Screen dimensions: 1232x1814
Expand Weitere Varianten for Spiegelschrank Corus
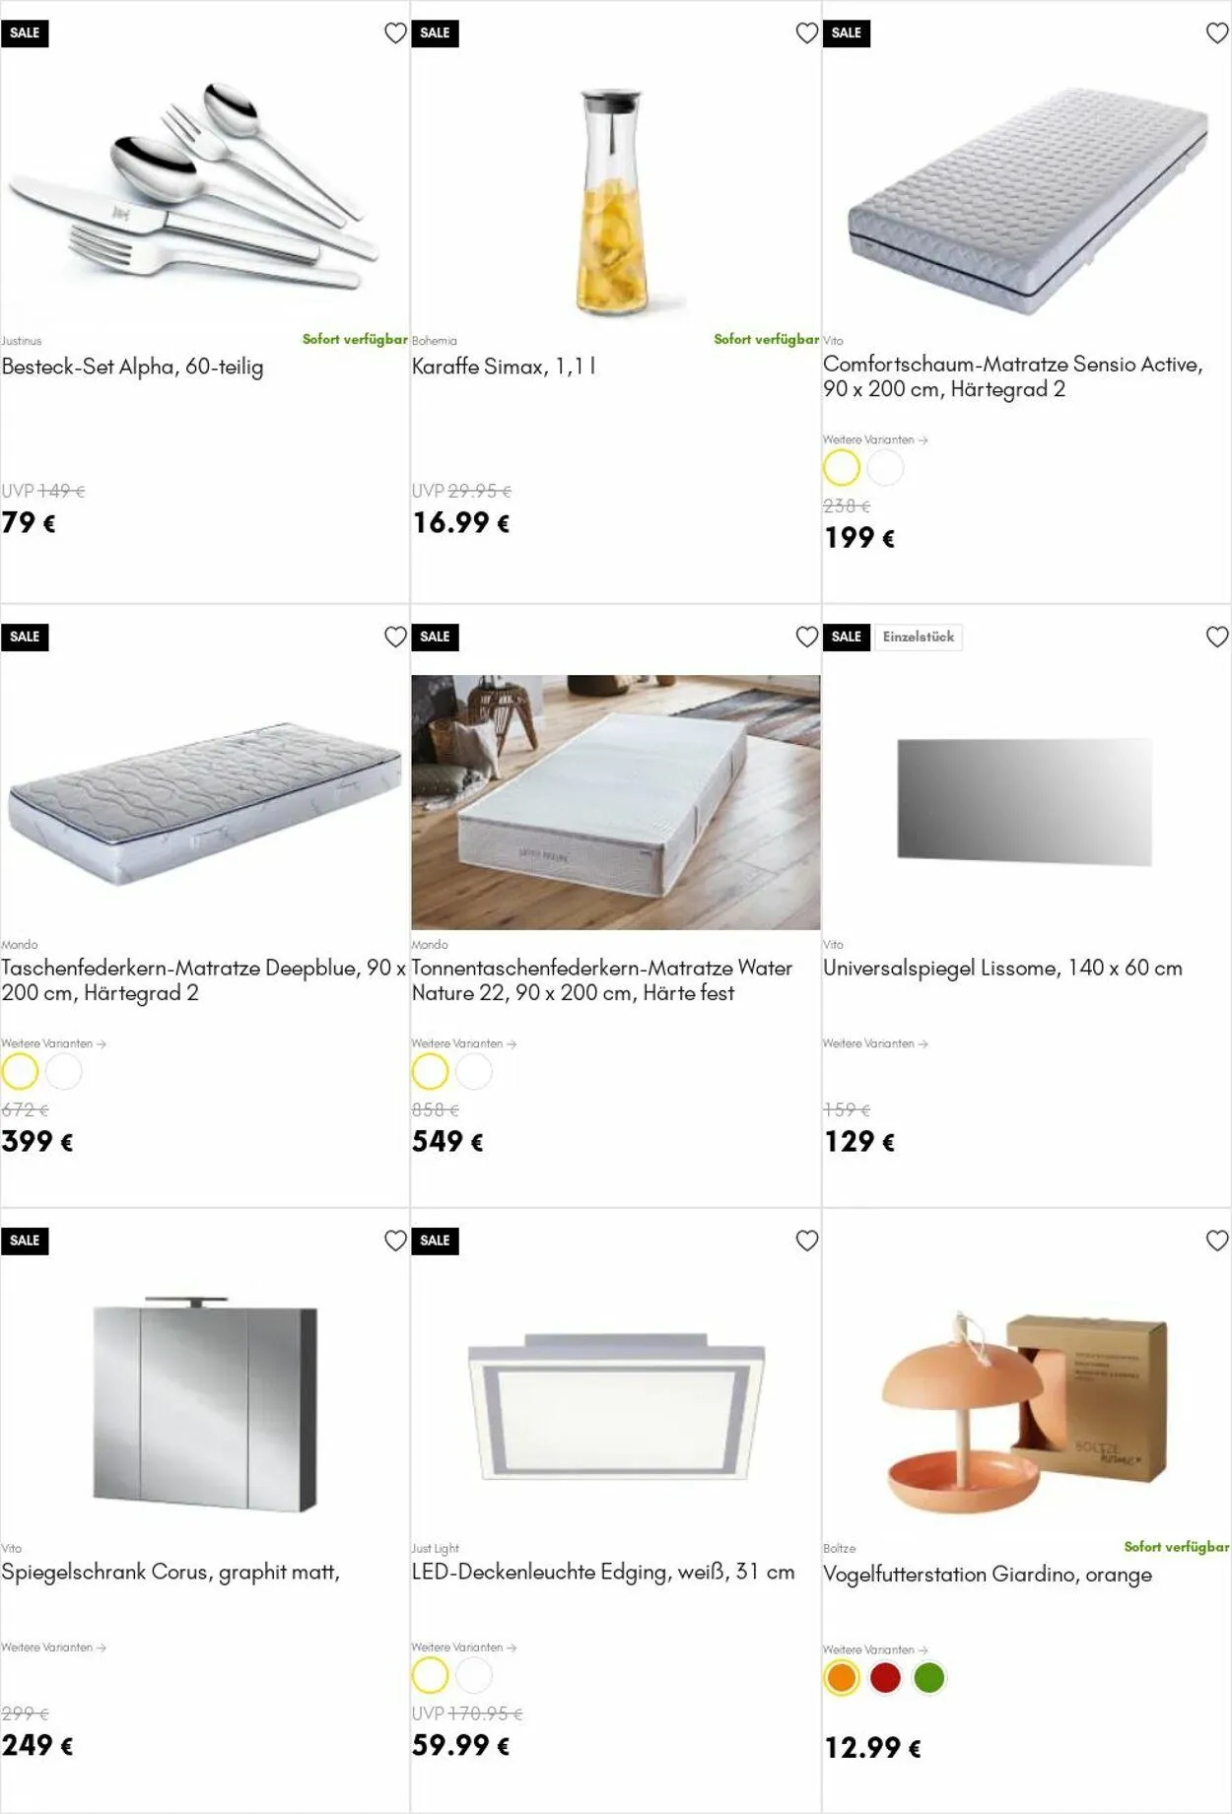click(53, 1647)
